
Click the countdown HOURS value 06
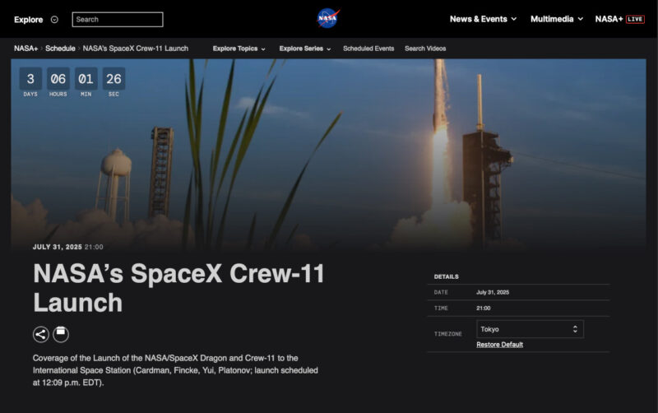click(58, 78)
